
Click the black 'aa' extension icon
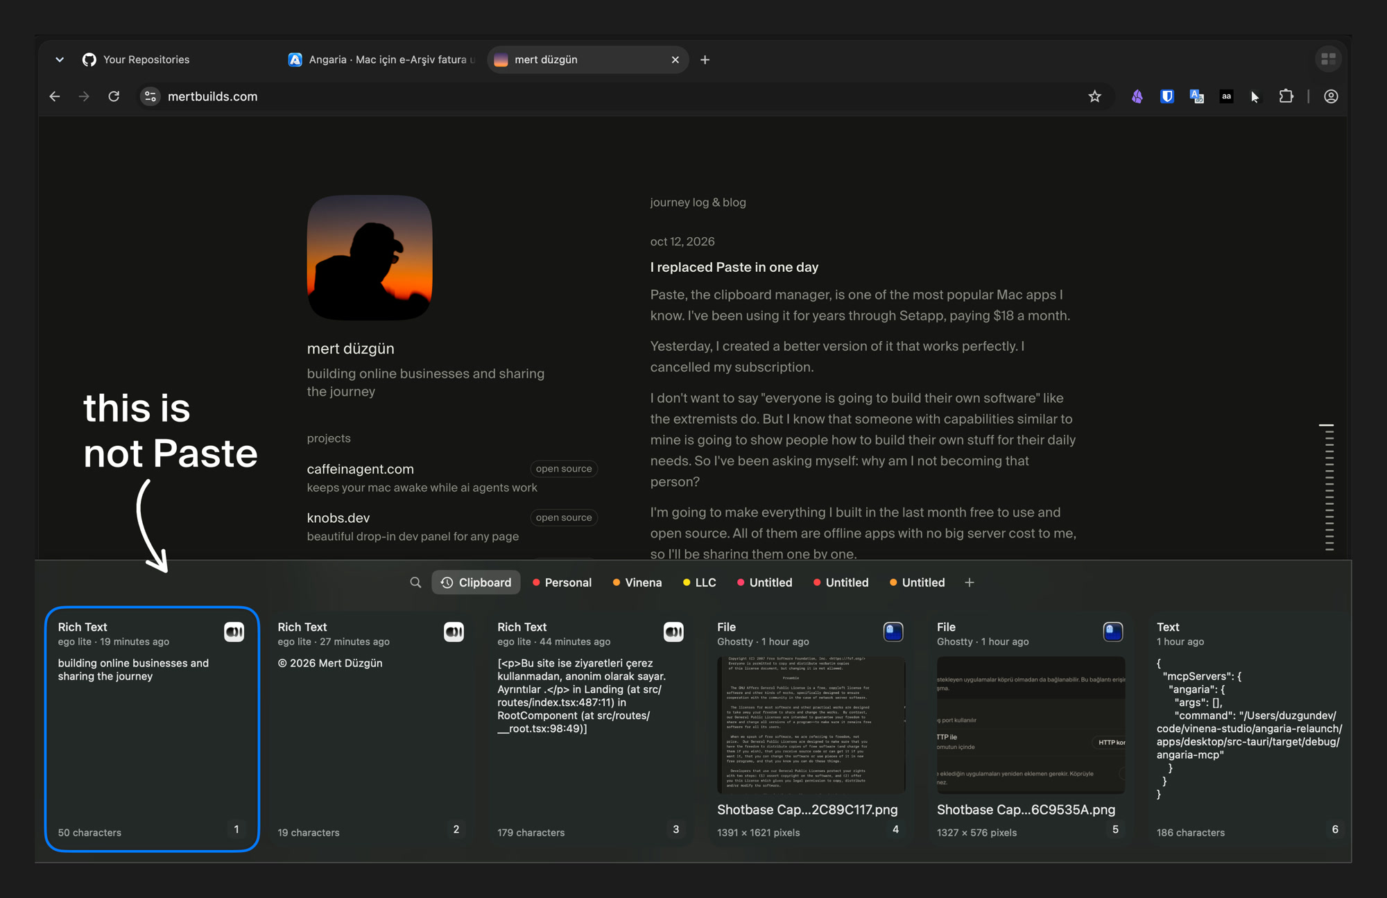click(x=1227, y=96)
